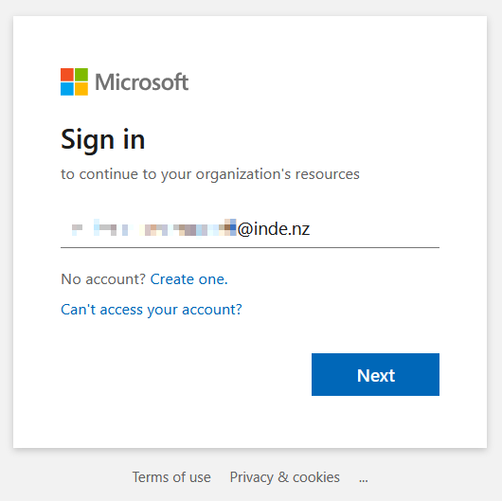This screenshot has width=502, height=501.
Task: Click the Microsoft four-square logo
Action: click(74, 82)
